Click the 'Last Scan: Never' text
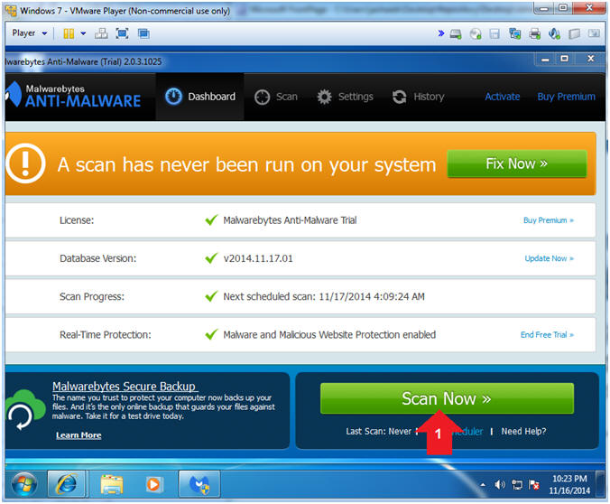Image resolution: width=610 pixels, height=504 pixels. point(378,432)
